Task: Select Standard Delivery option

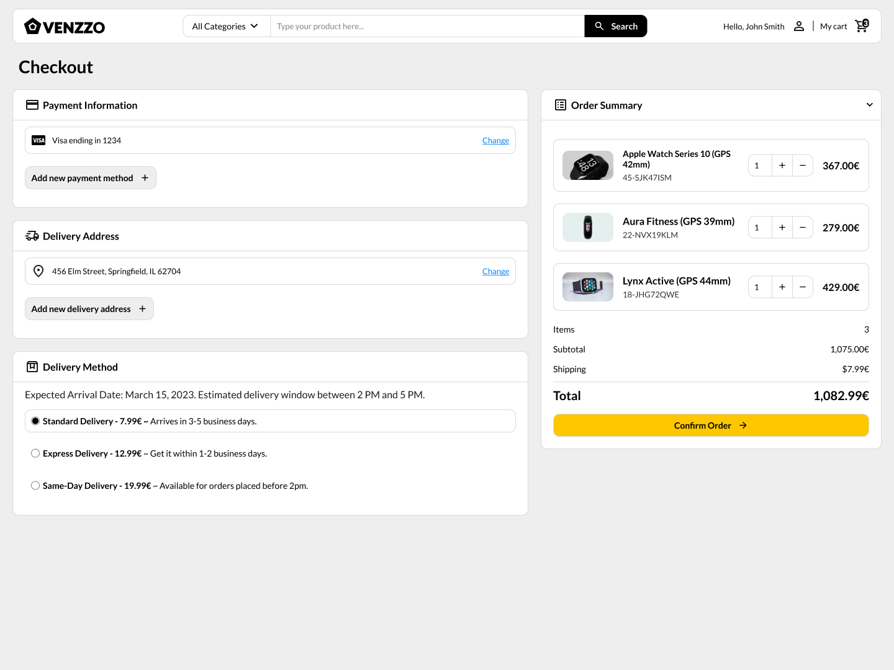Action: tap(35, 421)
